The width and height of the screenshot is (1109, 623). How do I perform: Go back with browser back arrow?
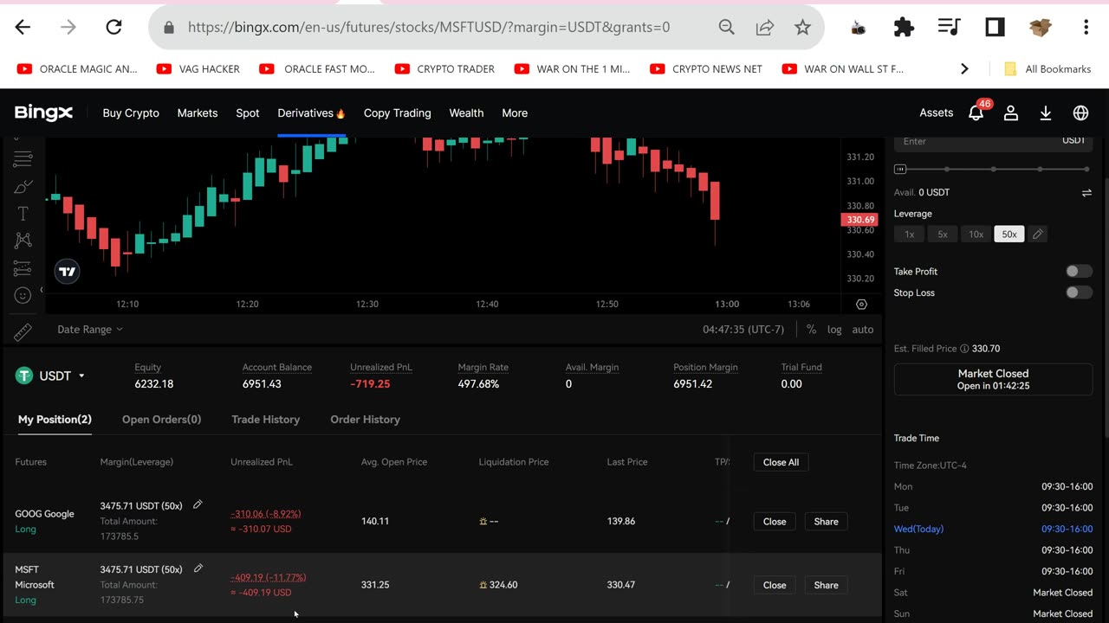(23, 28)
